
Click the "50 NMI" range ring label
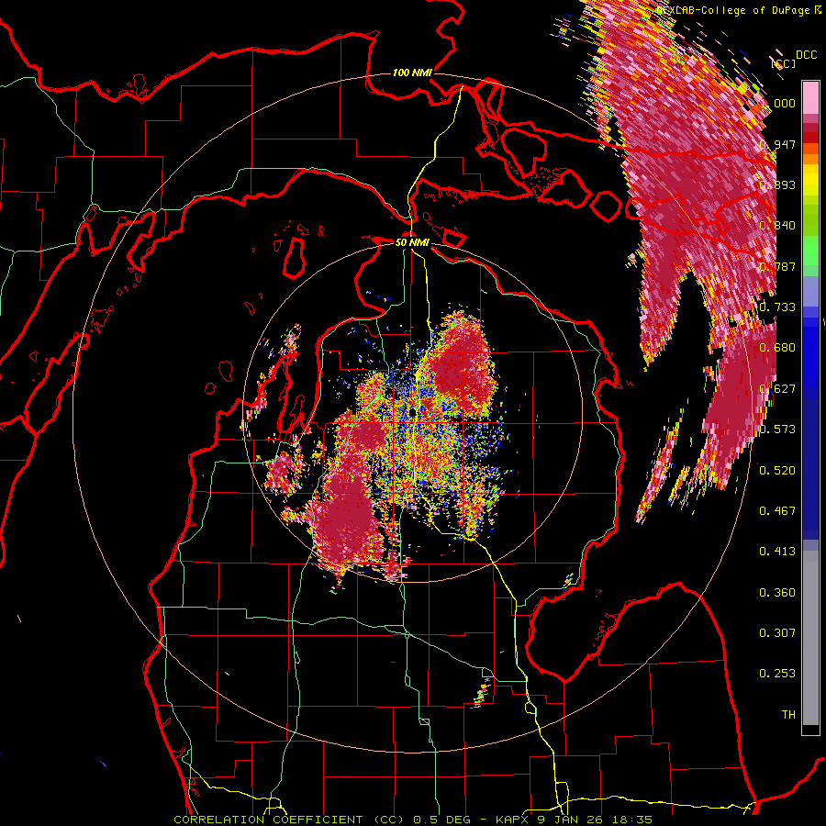tap(412, 242)
